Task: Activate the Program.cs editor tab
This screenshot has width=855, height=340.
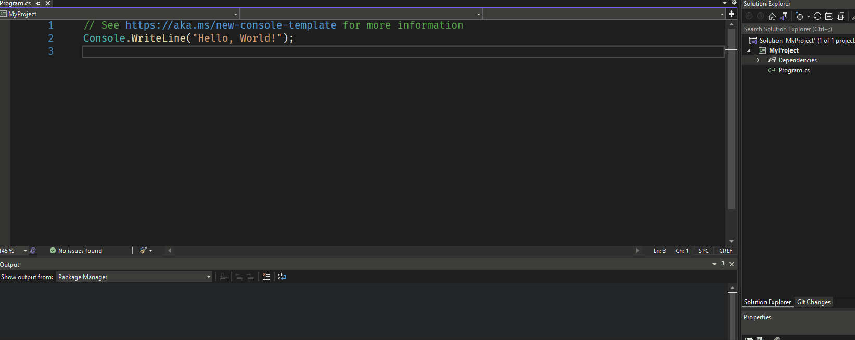Action: tap(15, 3)
